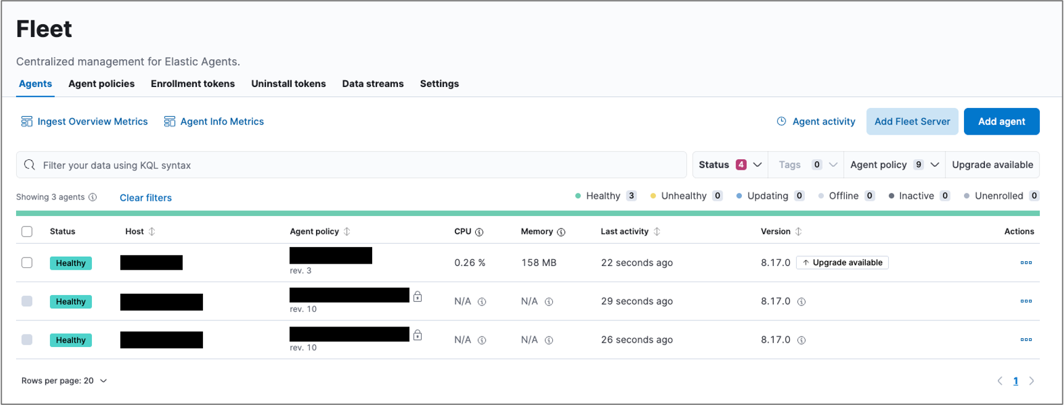Sort by Host column arrows icon
The height and width of the screenshot is (405, 1064).
click(x=152, y=232)
